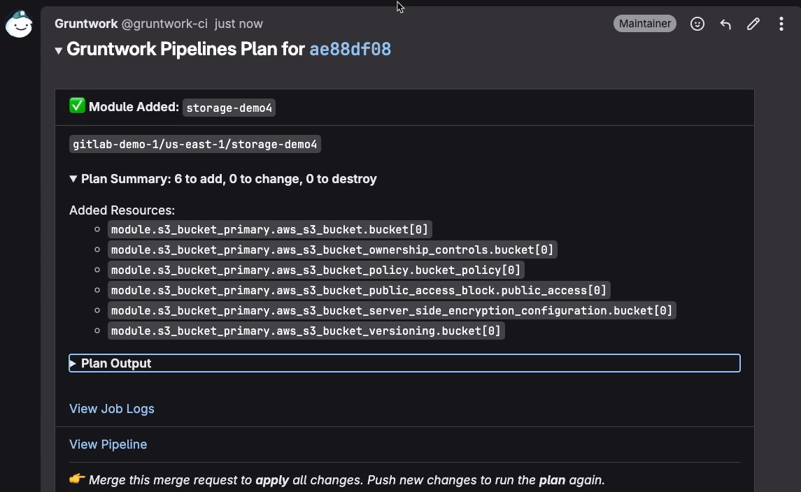Open commit ae88df08 link
This screenshot has height=492, width=801.
[350, 50]
